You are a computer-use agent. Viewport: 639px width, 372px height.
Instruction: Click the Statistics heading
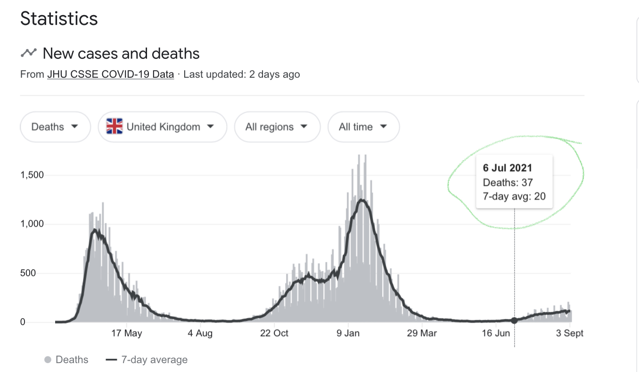[59, 18]
